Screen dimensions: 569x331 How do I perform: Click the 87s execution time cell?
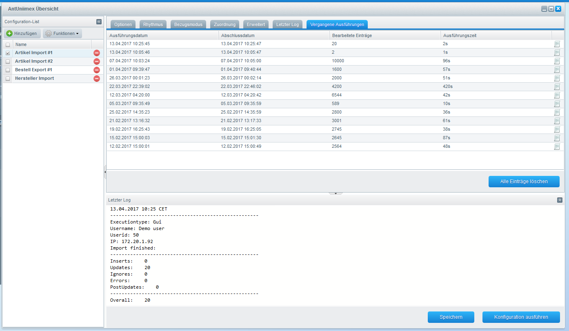point(496,138)
